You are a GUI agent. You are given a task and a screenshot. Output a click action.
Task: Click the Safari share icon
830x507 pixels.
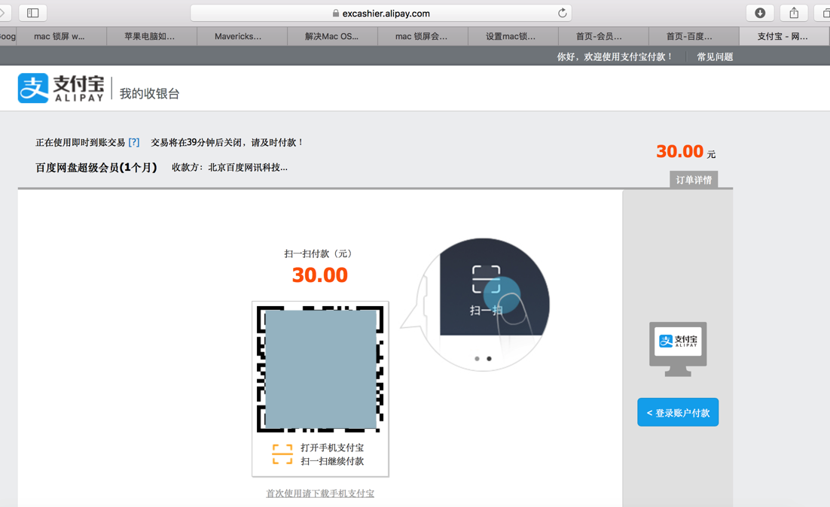coord(794,13)
